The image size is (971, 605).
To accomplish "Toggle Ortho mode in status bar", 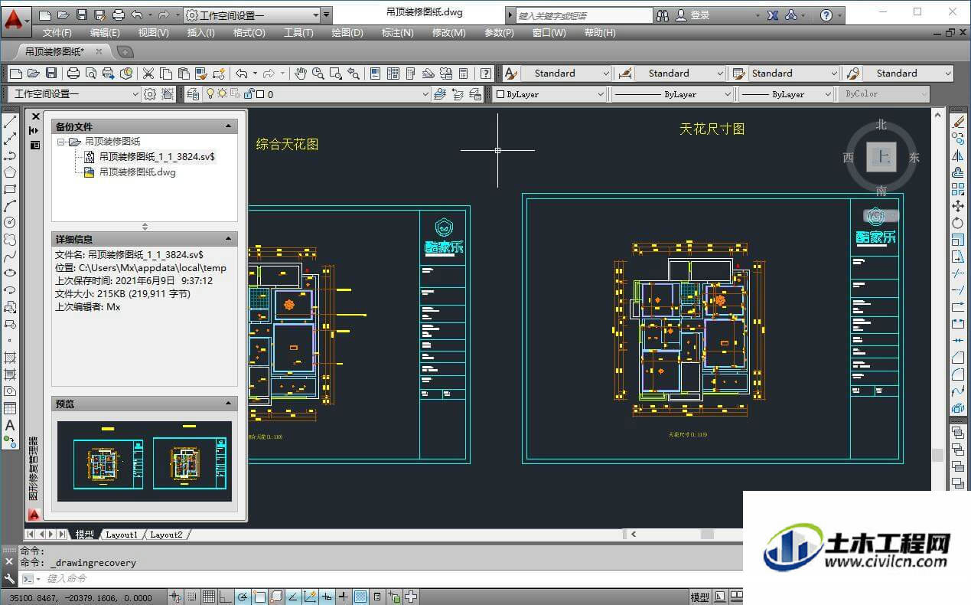I will (x=225, y=597).
